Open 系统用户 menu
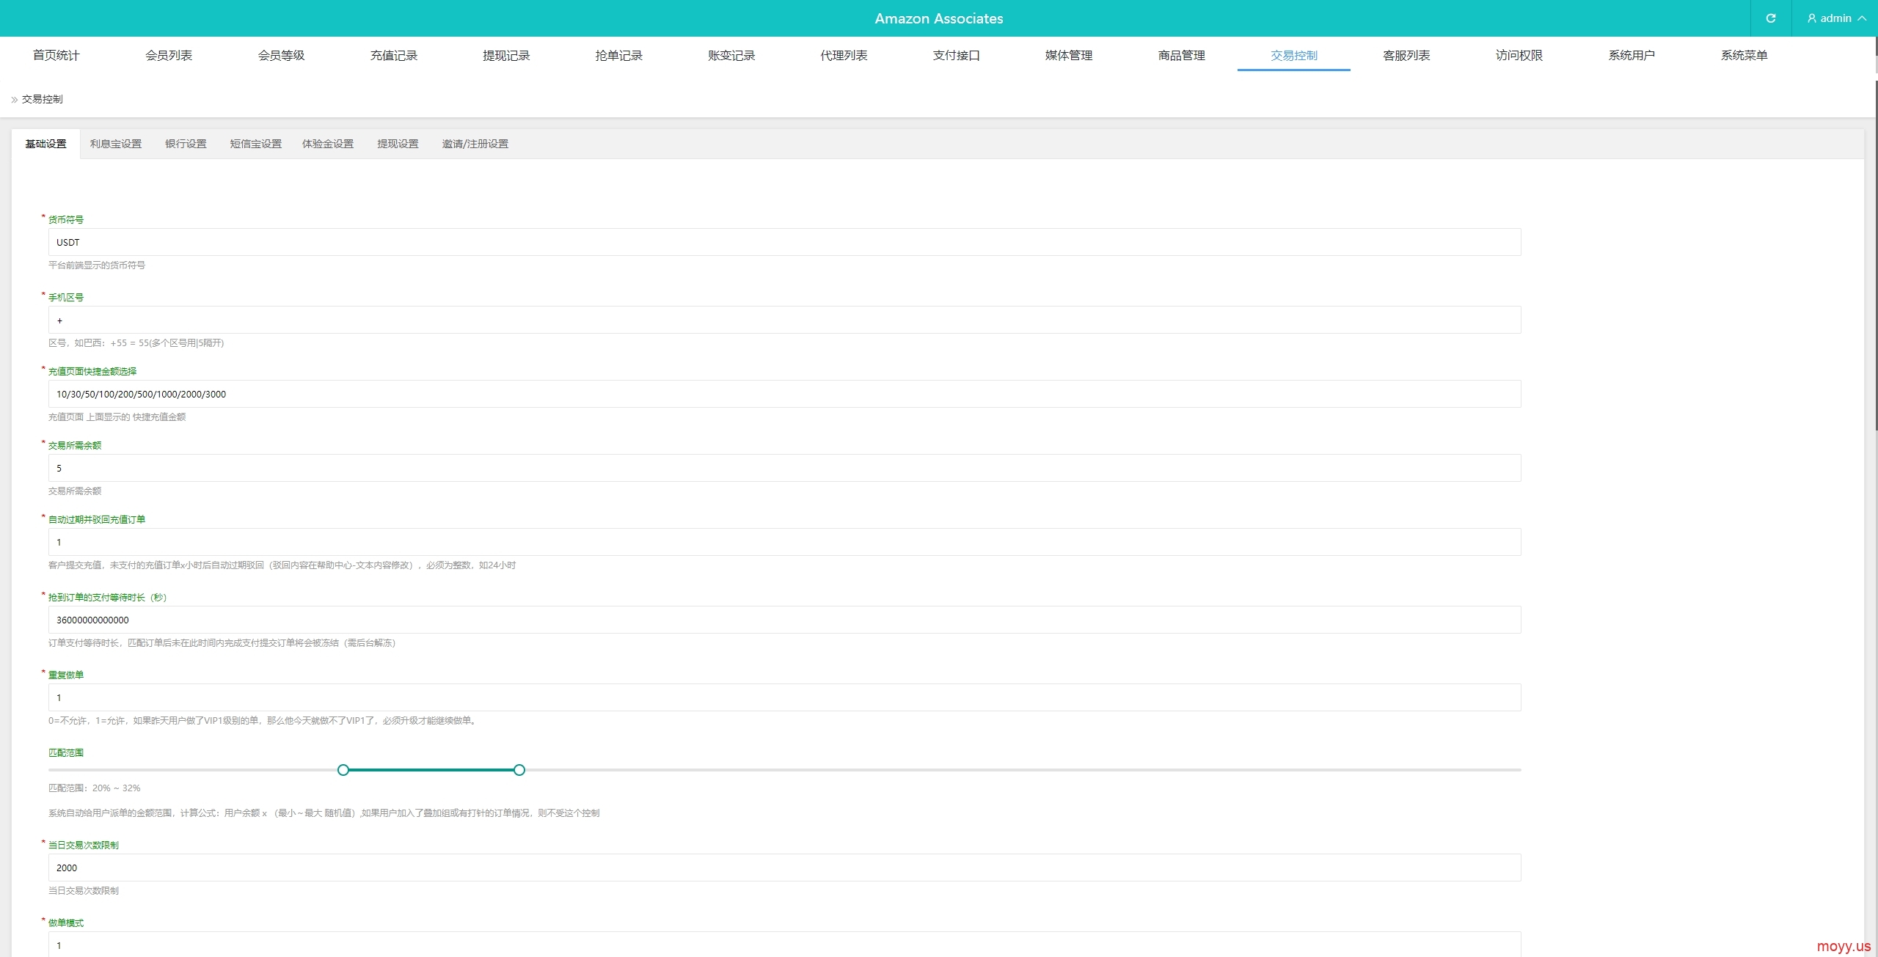This screenshot has width=1878, height=957. point(1632,55)
